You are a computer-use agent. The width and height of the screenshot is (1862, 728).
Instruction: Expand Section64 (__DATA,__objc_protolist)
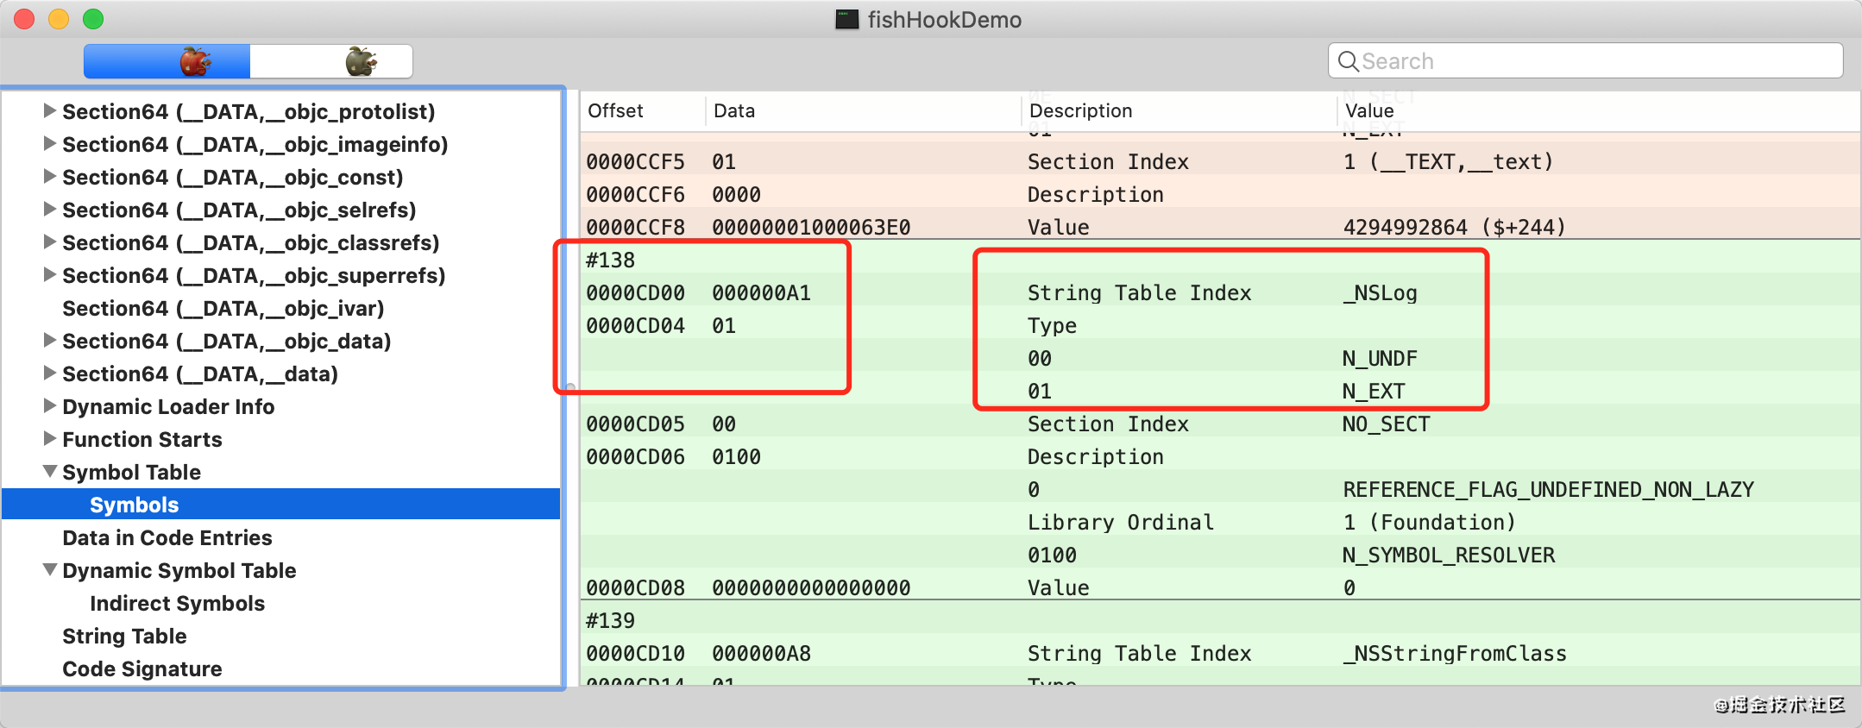coord(50,110)
